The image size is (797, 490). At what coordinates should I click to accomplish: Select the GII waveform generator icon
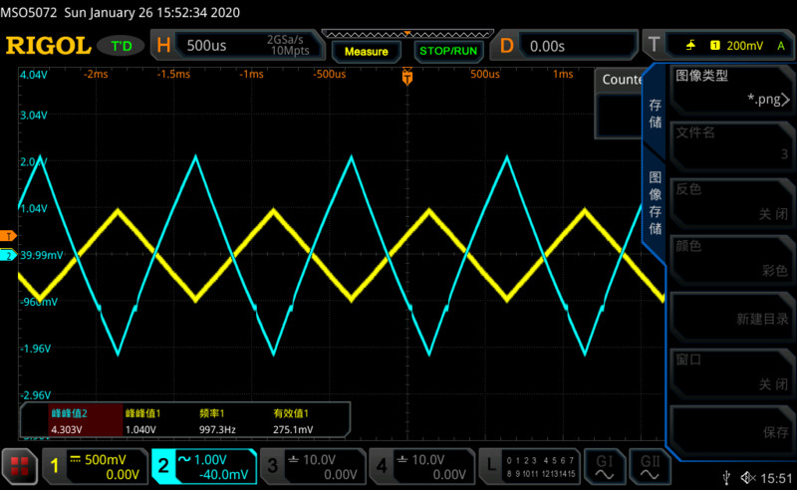[650, 465]
